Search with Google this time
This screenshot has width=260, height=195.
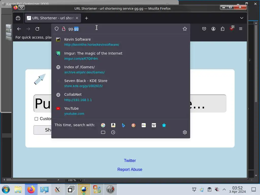[x=103, y=125]
